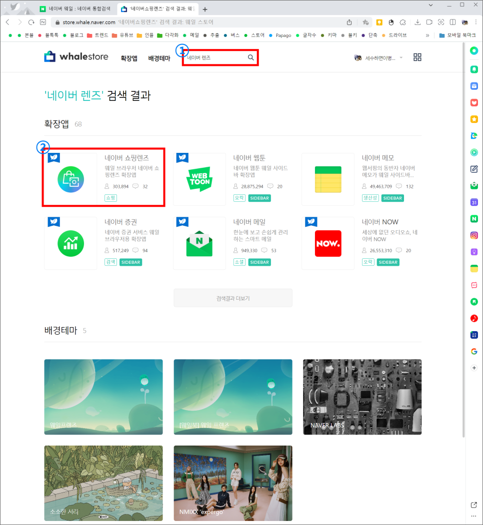Open the media player sidebar icon
483x525 pixels.
tap(474, 152)
